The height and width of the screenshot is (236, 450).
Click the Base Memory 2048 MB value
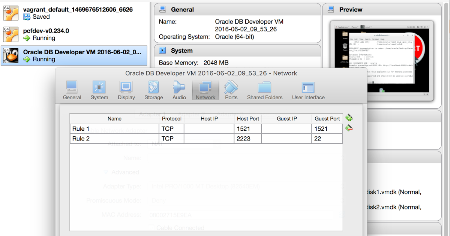[216, 63]
